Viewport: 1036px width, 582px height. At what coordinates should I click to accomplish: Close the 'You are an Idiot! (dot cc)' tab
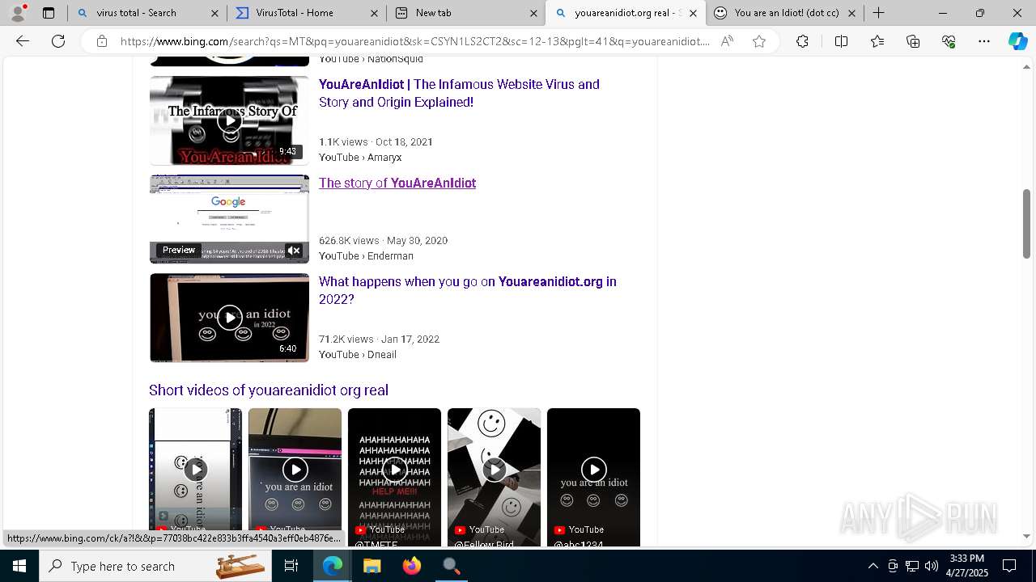click(852, 13)
